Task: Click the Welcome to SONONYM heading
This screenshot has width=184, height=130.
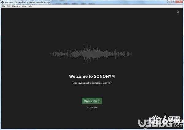Action: click(92, 76)
